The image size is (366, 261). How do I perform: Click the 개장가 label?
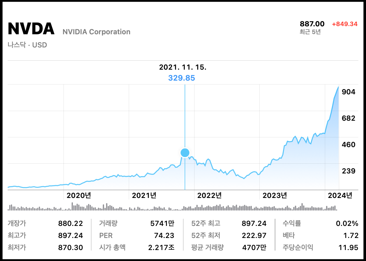pyautogui.click(x=17, y=223)
